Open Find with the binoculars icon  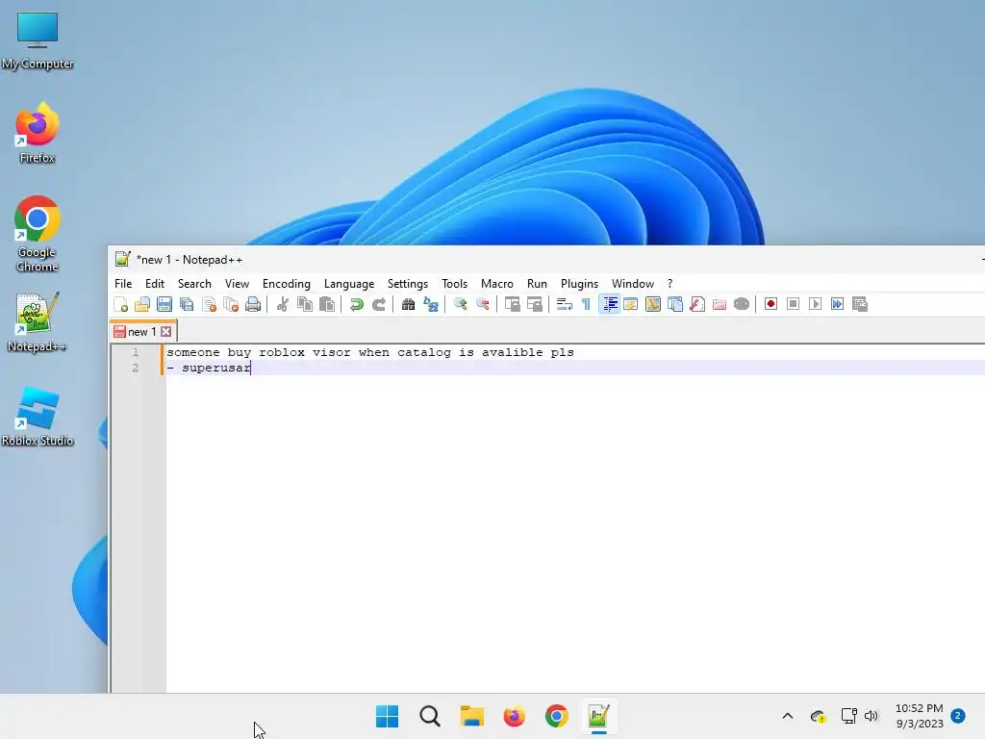(x=408, y=305)
